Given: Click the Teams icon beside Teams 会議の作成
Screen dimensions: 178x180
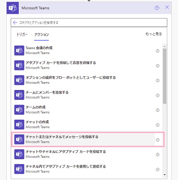Looking at the screenshot, I should (19, 51).
